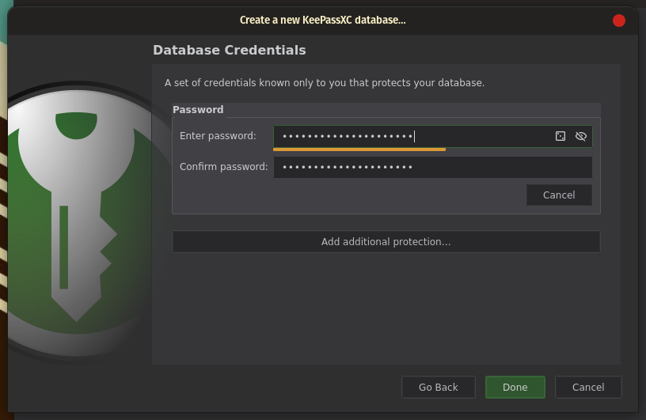Image resolution: width=646 pixels, height=420 pixels.
Task: Go Back to the previous wizard page
Action: point(439,387)
